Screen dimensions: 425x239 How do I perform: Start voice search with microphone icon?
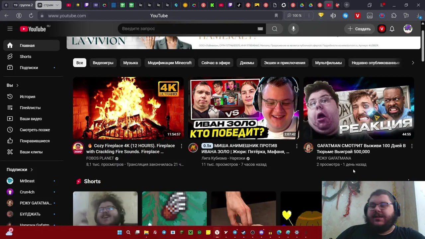(x=294, y=29)
